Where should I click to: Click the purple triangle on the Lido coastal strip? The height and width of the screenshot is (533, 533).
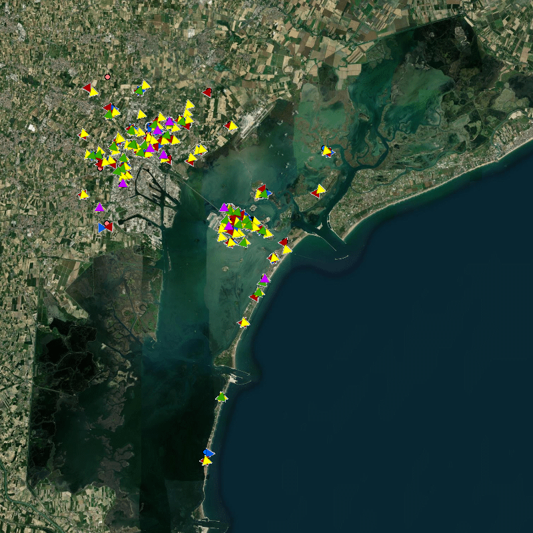coord(265,278)
